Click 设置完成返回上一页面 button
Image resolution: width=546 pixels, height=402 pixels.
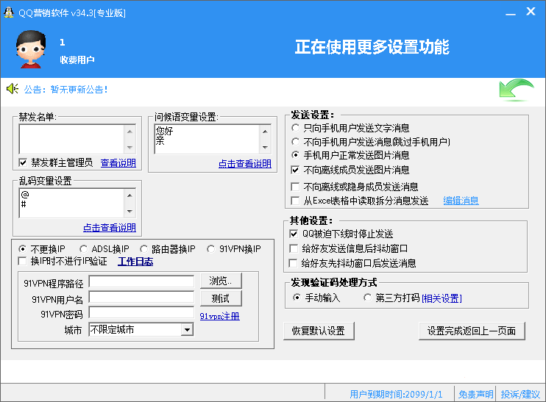(472, 331)
